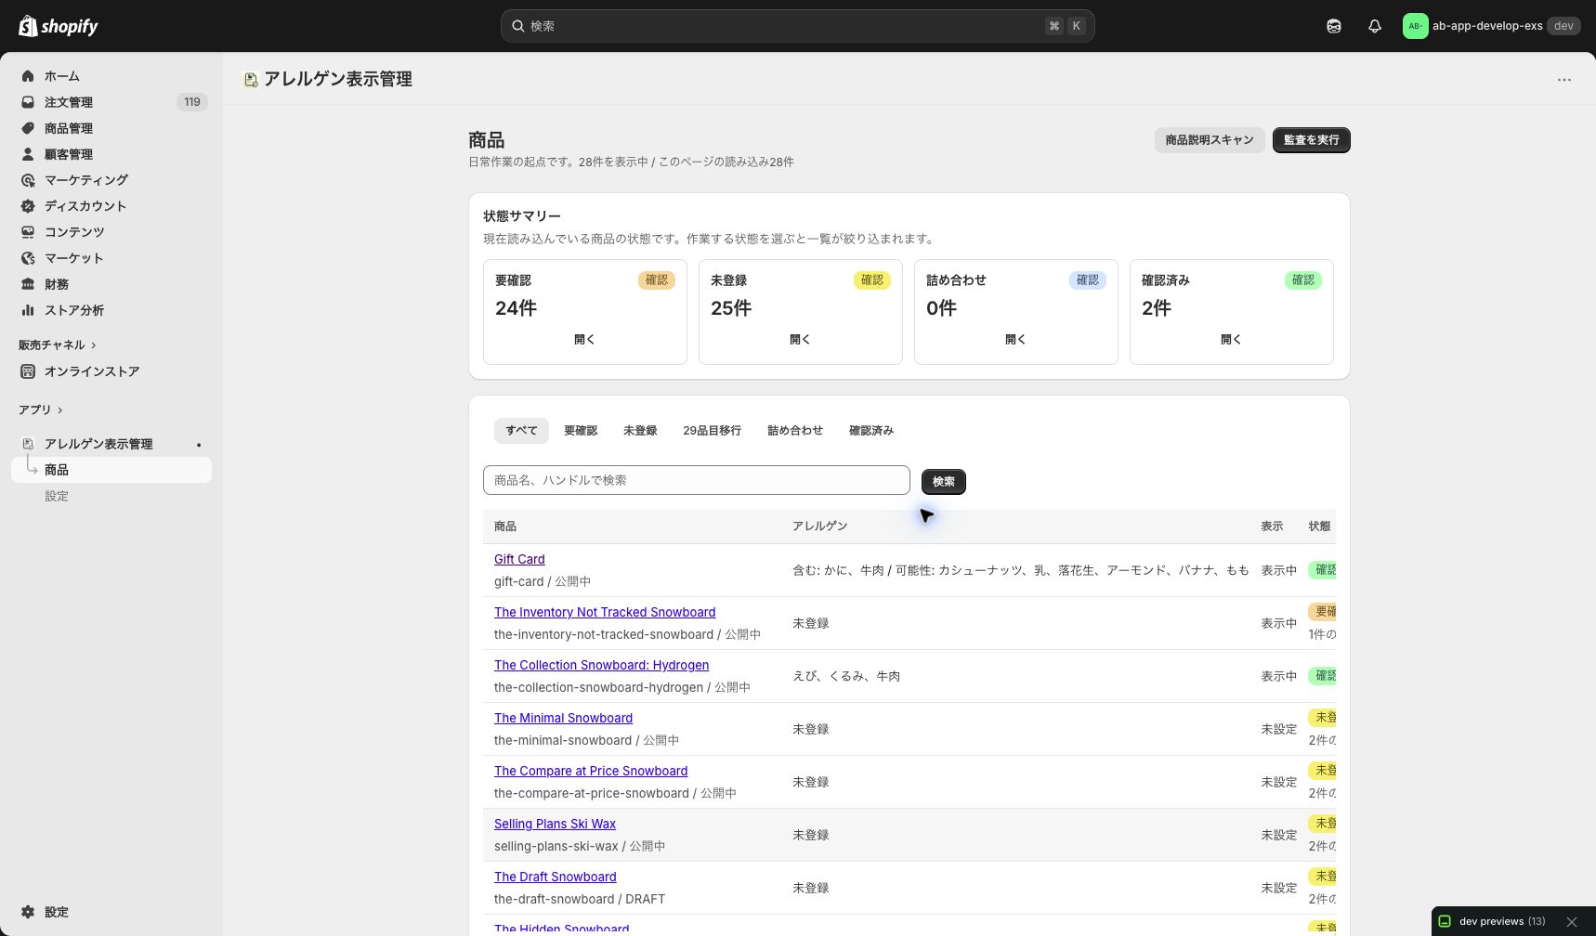
Task: Click the 商品名、ハンドルで検索 input field
Action: point(697,480)
